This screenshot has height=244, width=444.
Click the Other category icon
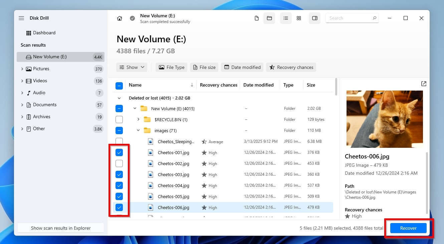(29, 129)
